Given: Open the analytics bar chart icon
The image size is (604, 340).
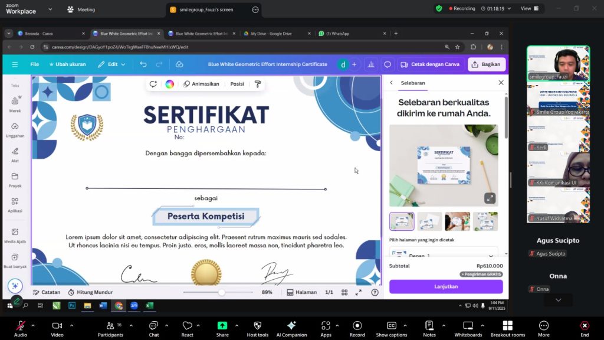Looking at the screenshot, I should (x=371, y=64).
